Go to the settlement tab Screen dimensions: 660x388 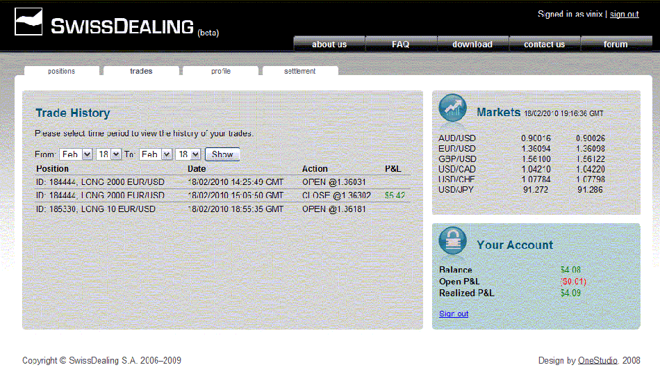[300, 71]
